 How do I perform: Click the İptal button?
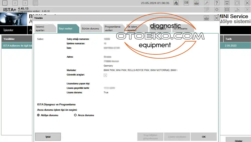48,137
